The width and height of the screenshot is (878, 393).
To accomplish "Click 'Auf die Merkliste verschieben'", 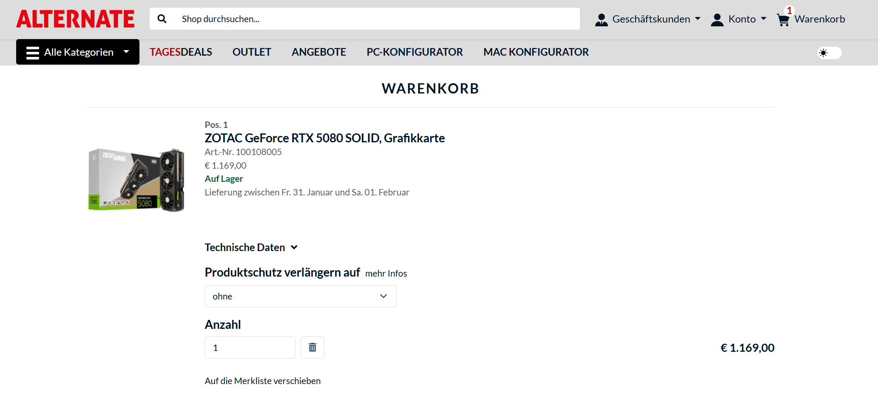I will coord(263,381).
